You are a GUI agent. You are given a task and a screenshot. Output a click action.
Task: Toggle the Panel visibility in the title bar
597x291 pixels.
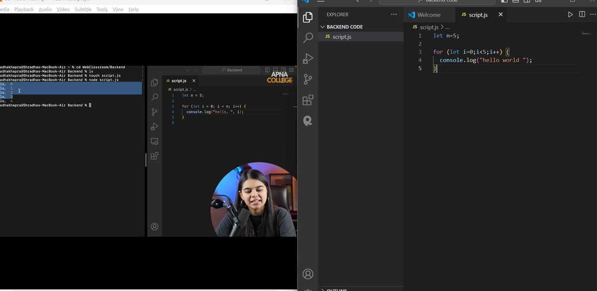tap(515, 1)
